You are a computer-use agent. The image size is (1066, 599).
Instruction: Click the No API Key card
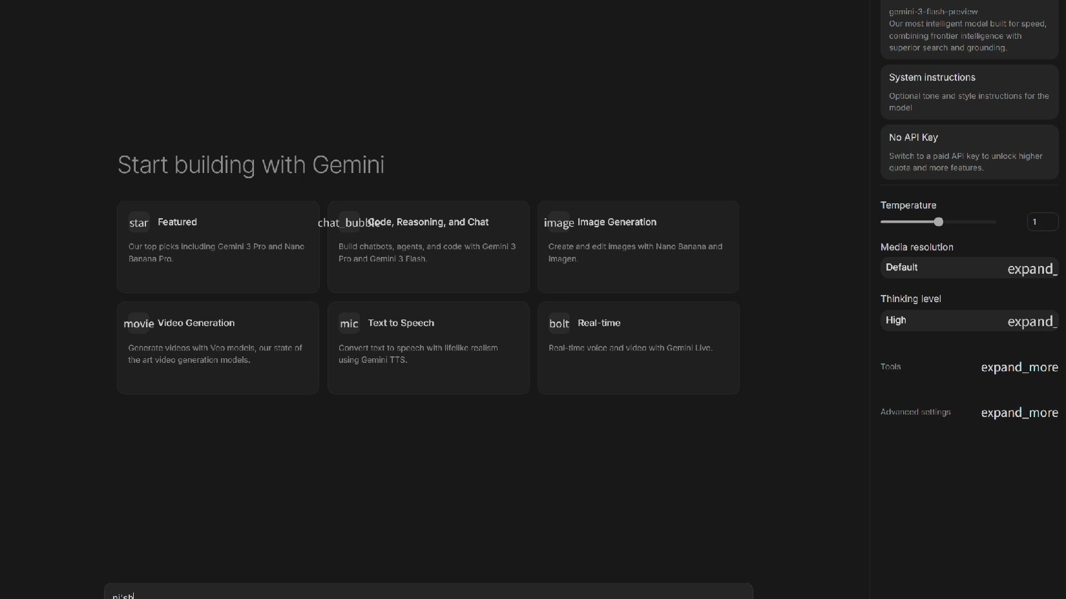(x=969, y=152)
